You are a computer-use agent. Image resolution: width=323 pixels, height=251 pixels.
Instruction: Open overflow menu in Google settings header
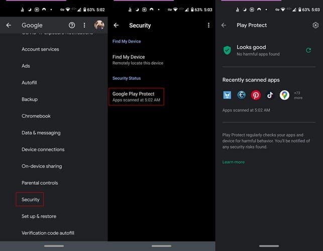tap(84, 25)
